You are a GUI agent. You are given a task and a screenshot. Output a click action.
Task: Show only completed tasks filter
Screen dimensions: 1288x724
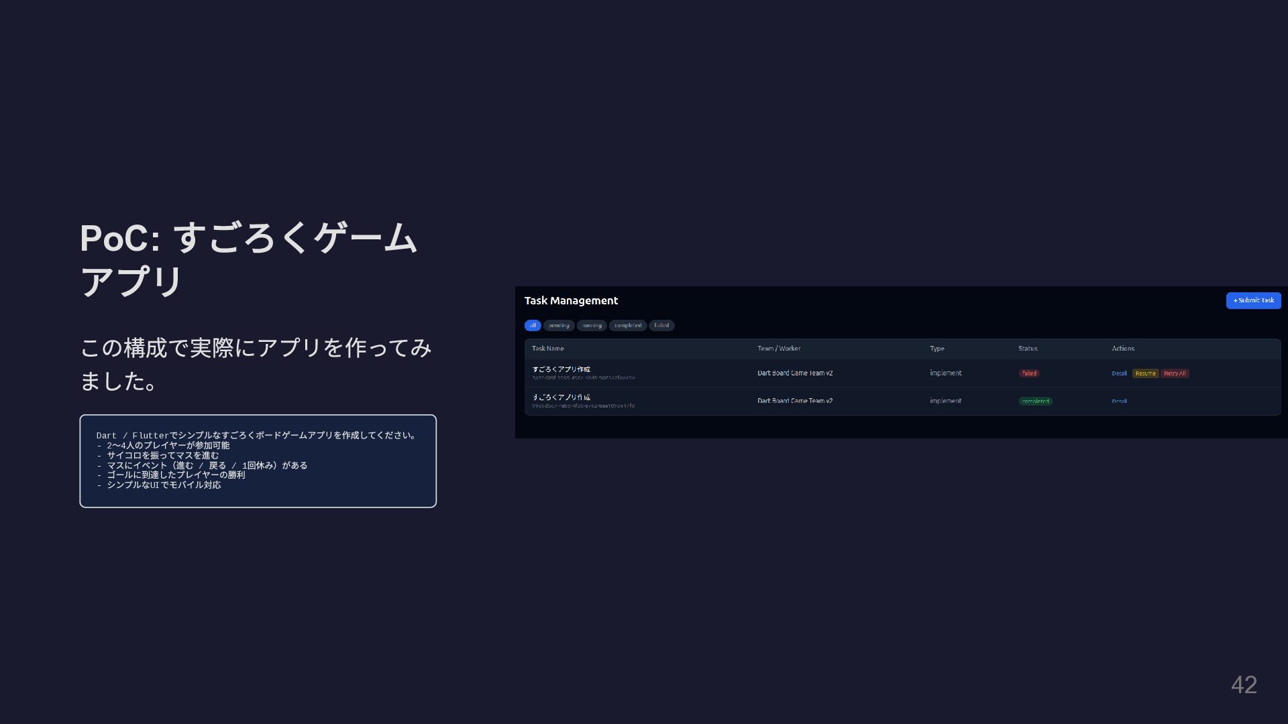click(x=628, y=325)
